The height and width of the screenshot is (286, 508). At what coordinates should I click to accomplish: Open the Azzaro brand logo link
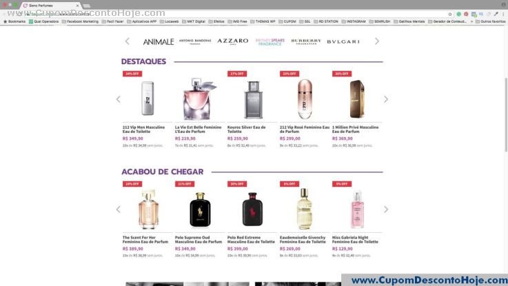click(x=233, y=41)
